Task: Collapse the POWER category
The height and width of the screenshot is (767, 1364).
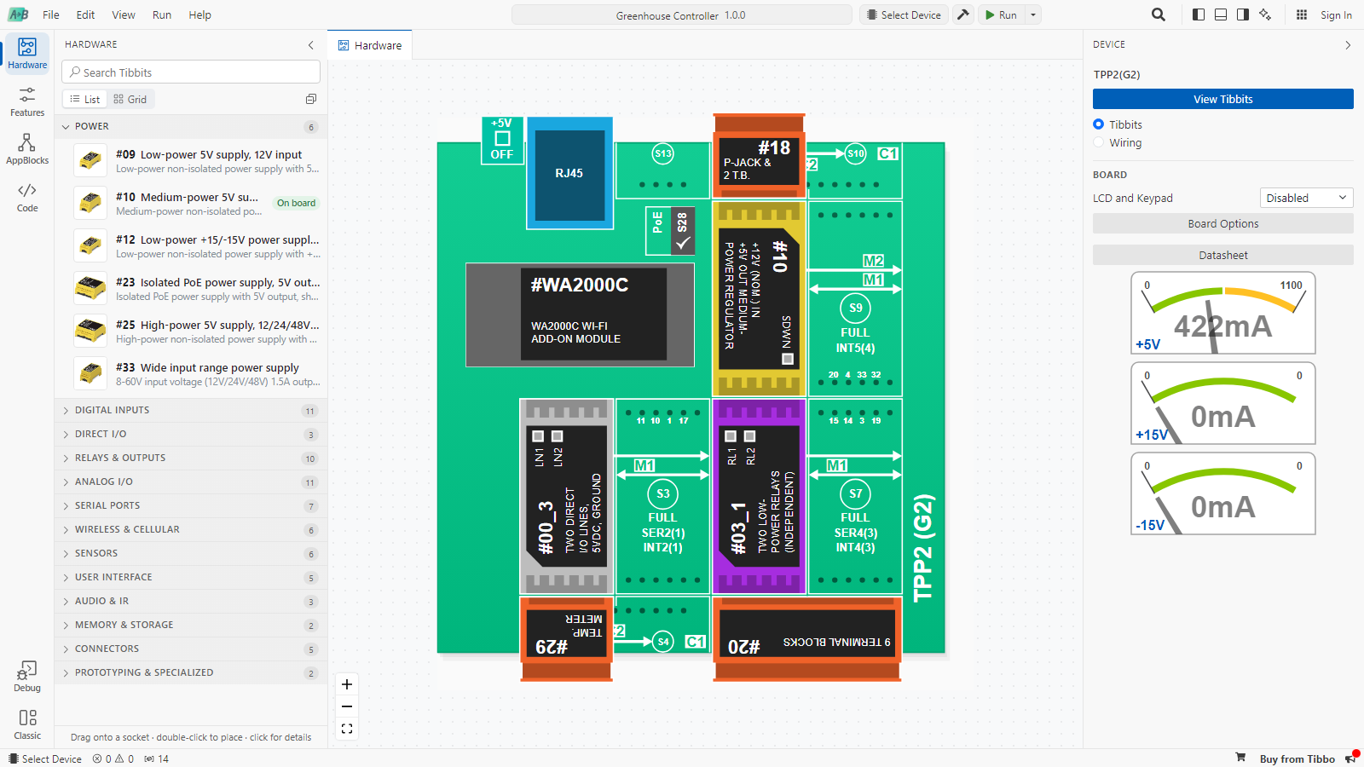Action: (x=191, y=126)
